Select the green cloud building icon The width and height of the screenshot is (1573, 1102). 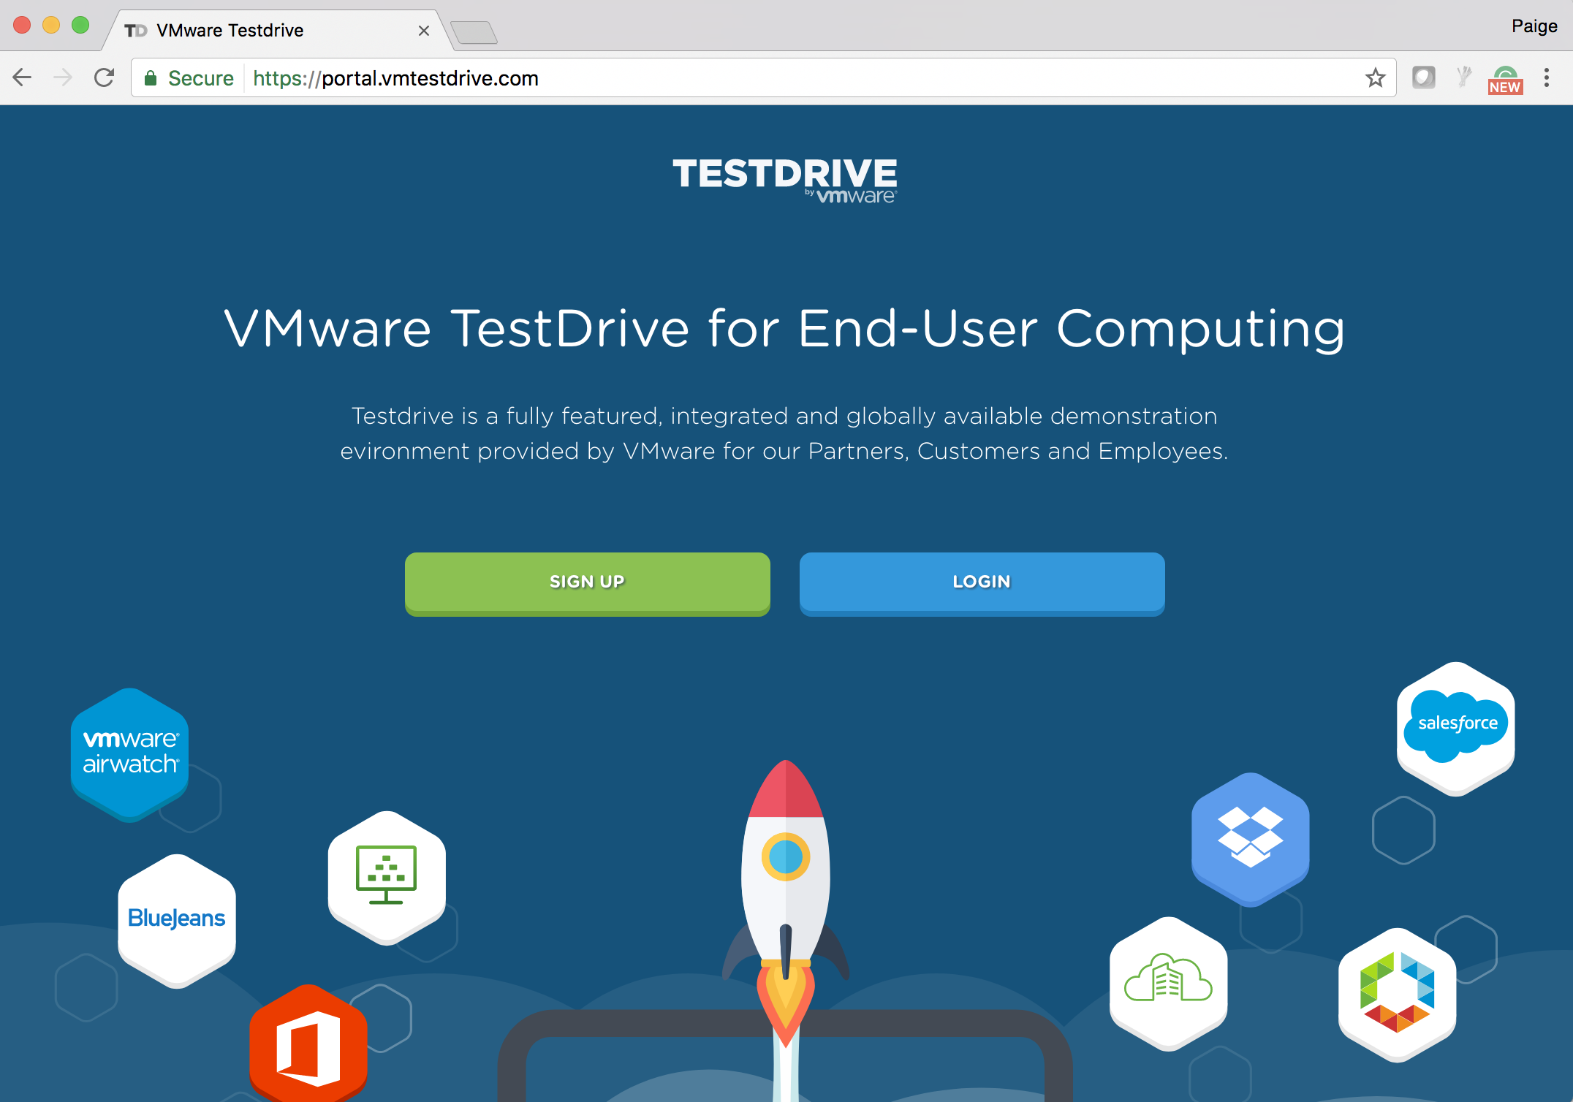pyautogui.click(x=1168, y=983)
